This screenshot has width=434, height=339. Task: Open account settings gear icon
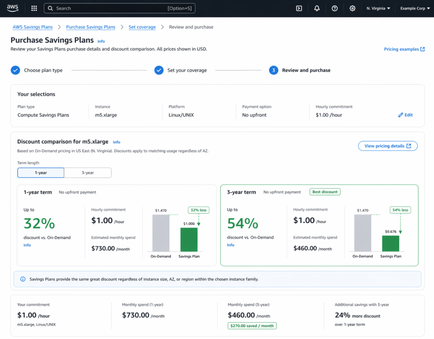(352, 8)
